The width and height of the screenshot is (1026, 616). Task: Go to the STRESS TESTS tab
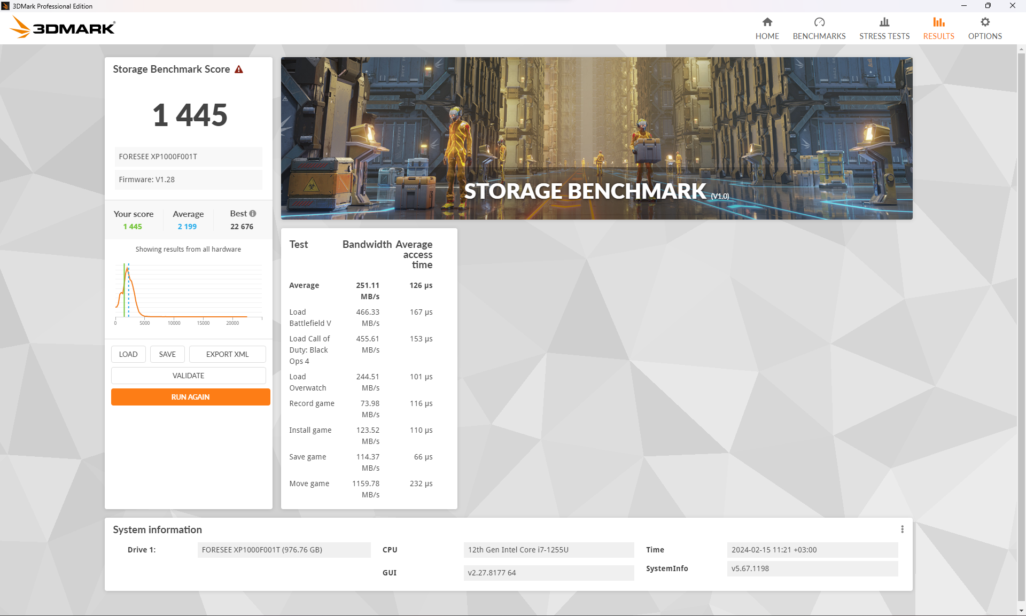coord(884,28)
